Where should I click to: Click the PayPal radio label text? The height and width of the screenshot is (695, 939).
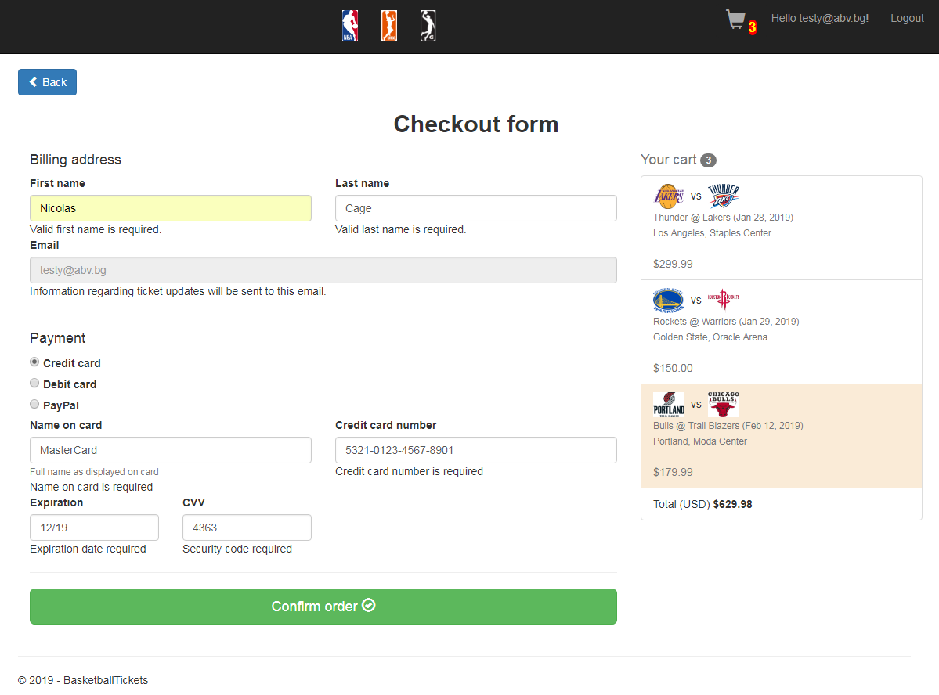(61, 405)
